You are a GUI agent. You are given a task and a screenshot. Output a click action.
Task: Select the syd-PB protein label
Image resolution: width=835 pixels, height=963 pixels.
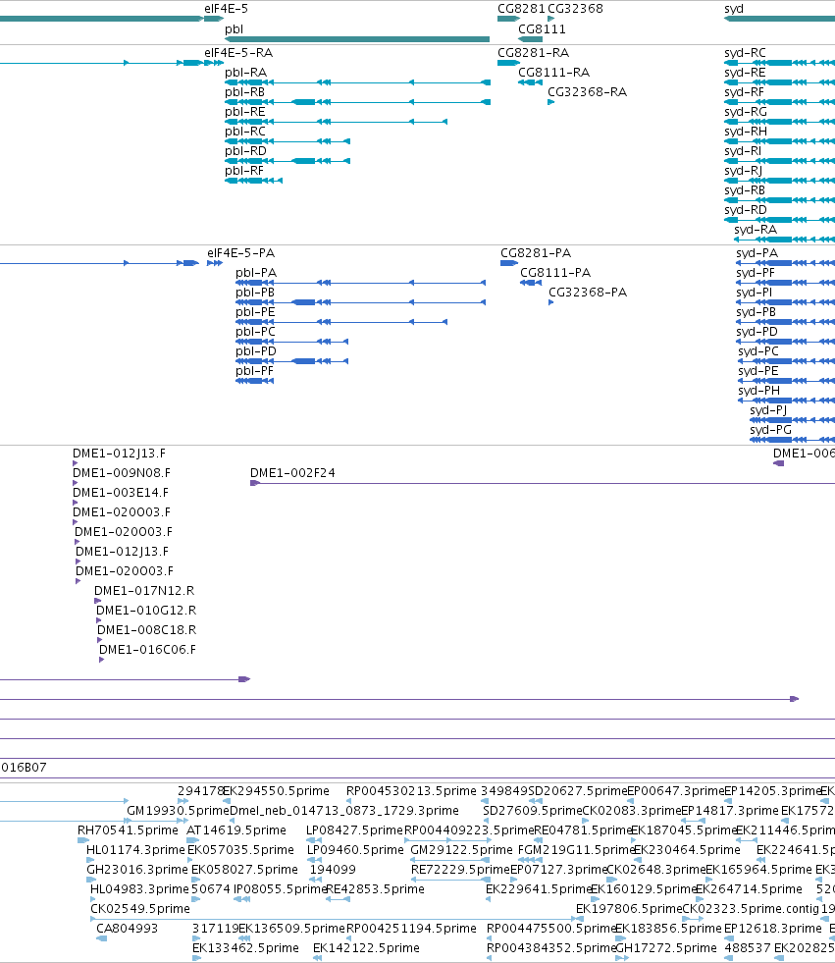tap(757, 312)
